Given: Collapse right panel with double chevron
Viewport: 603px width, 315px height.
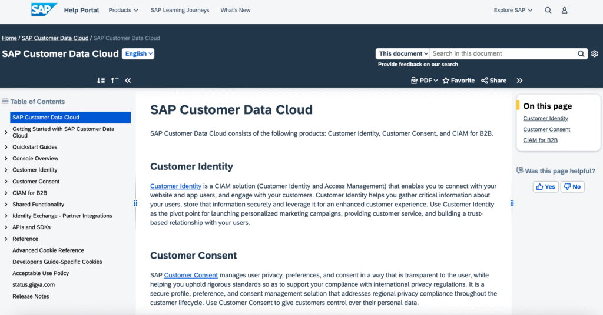Looking at the screenshot, I should click(519, 81).
